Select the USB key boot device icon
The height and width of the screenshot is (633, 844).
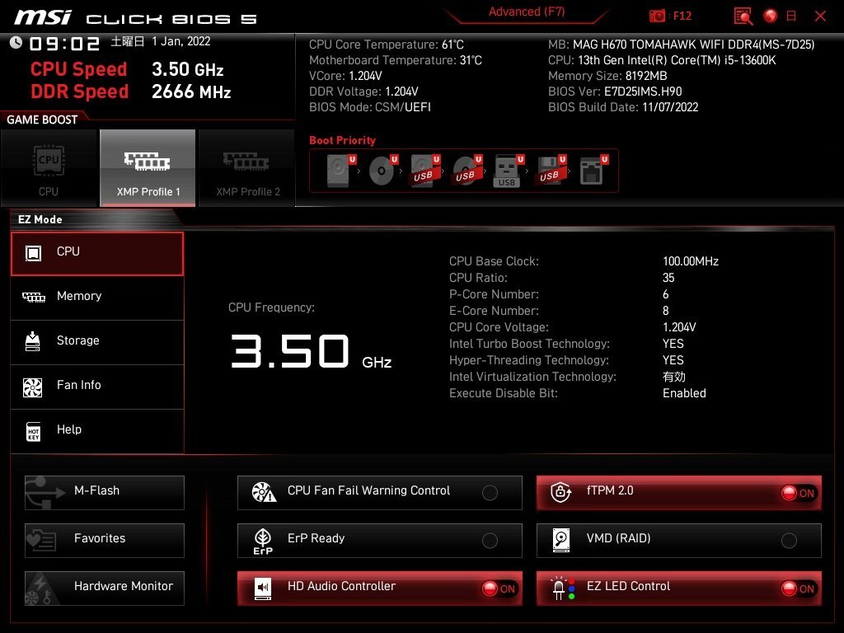[508, 171]
